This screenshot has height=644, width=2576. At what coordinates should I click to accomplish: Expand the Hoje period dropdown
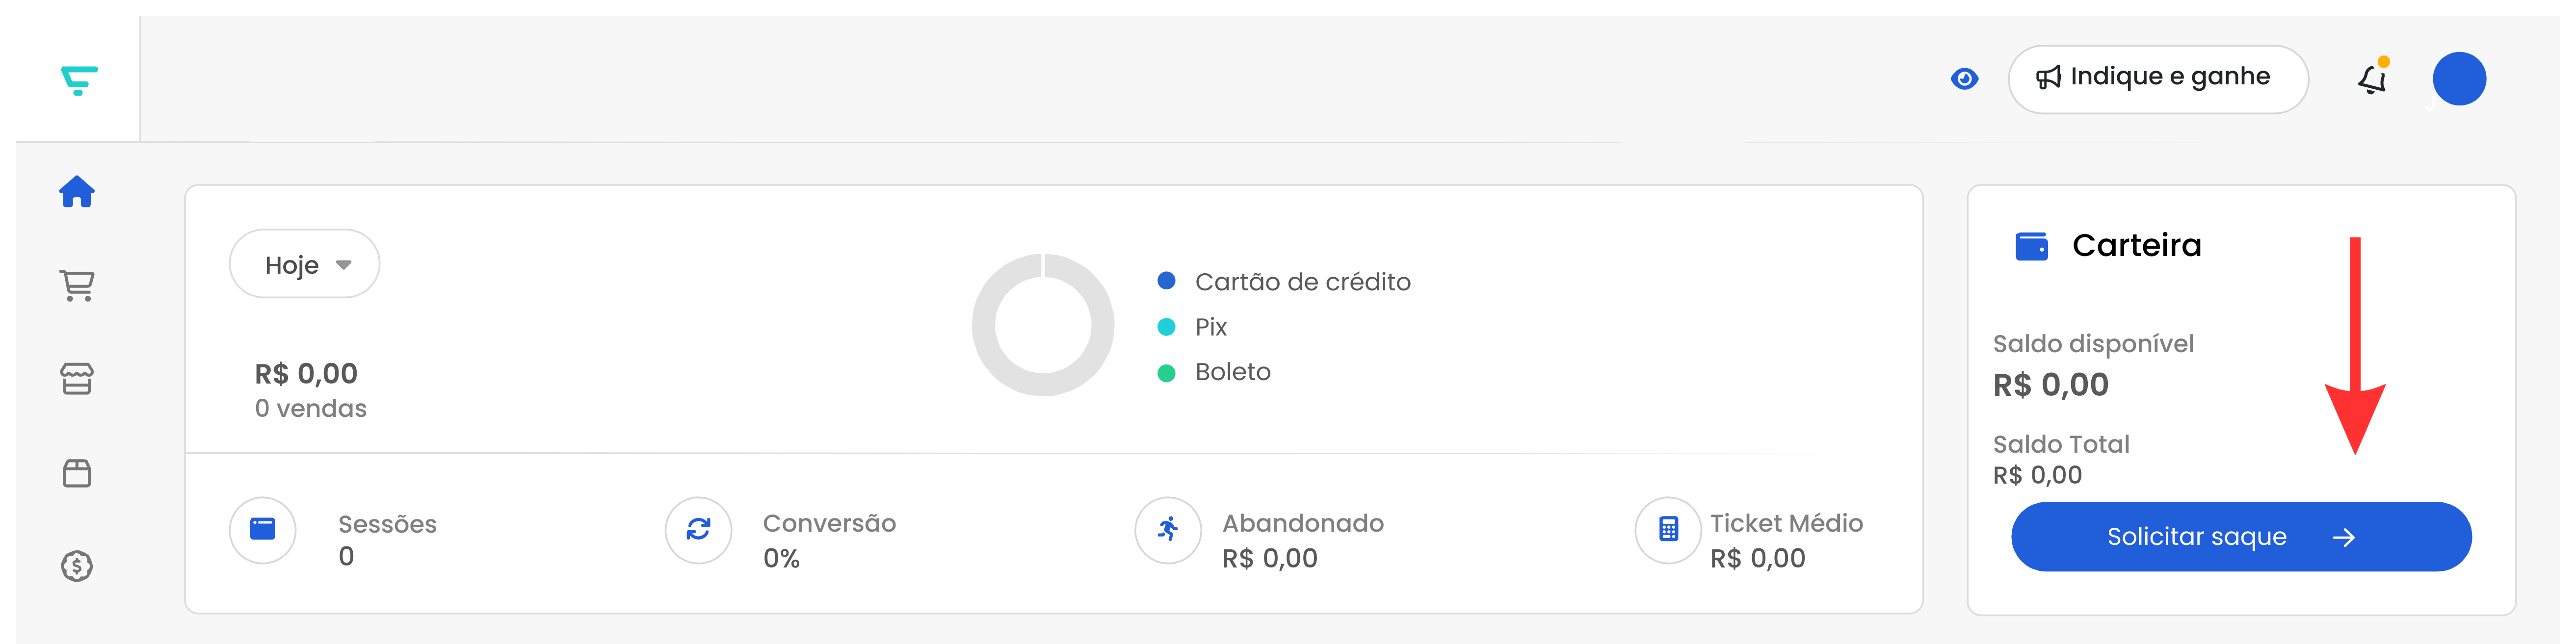pos(304,264)
